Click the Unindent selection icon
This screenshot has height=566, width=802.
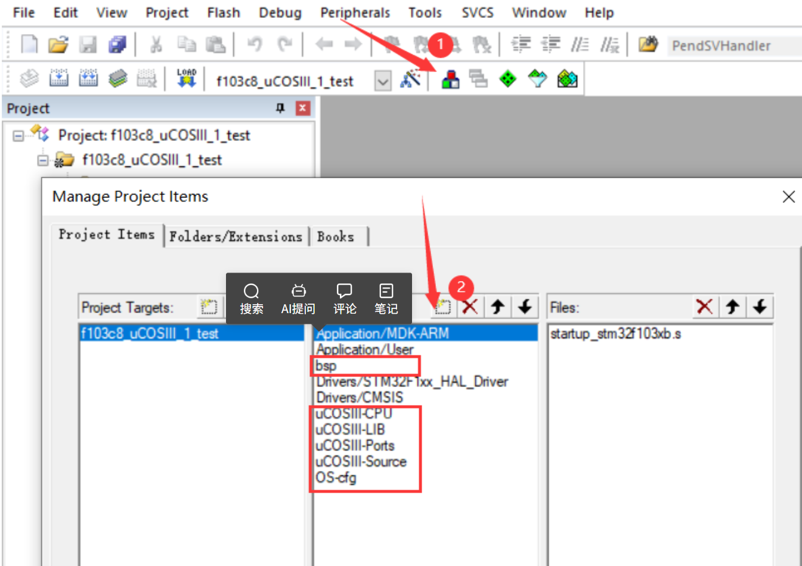[550, 44]
